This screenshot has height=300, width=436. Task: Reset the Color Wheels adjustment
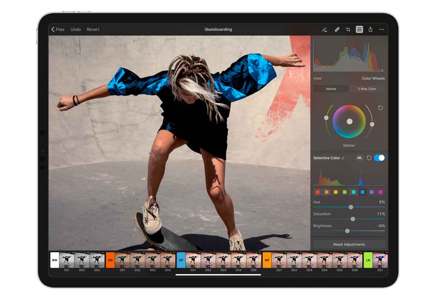click(380, 108)
